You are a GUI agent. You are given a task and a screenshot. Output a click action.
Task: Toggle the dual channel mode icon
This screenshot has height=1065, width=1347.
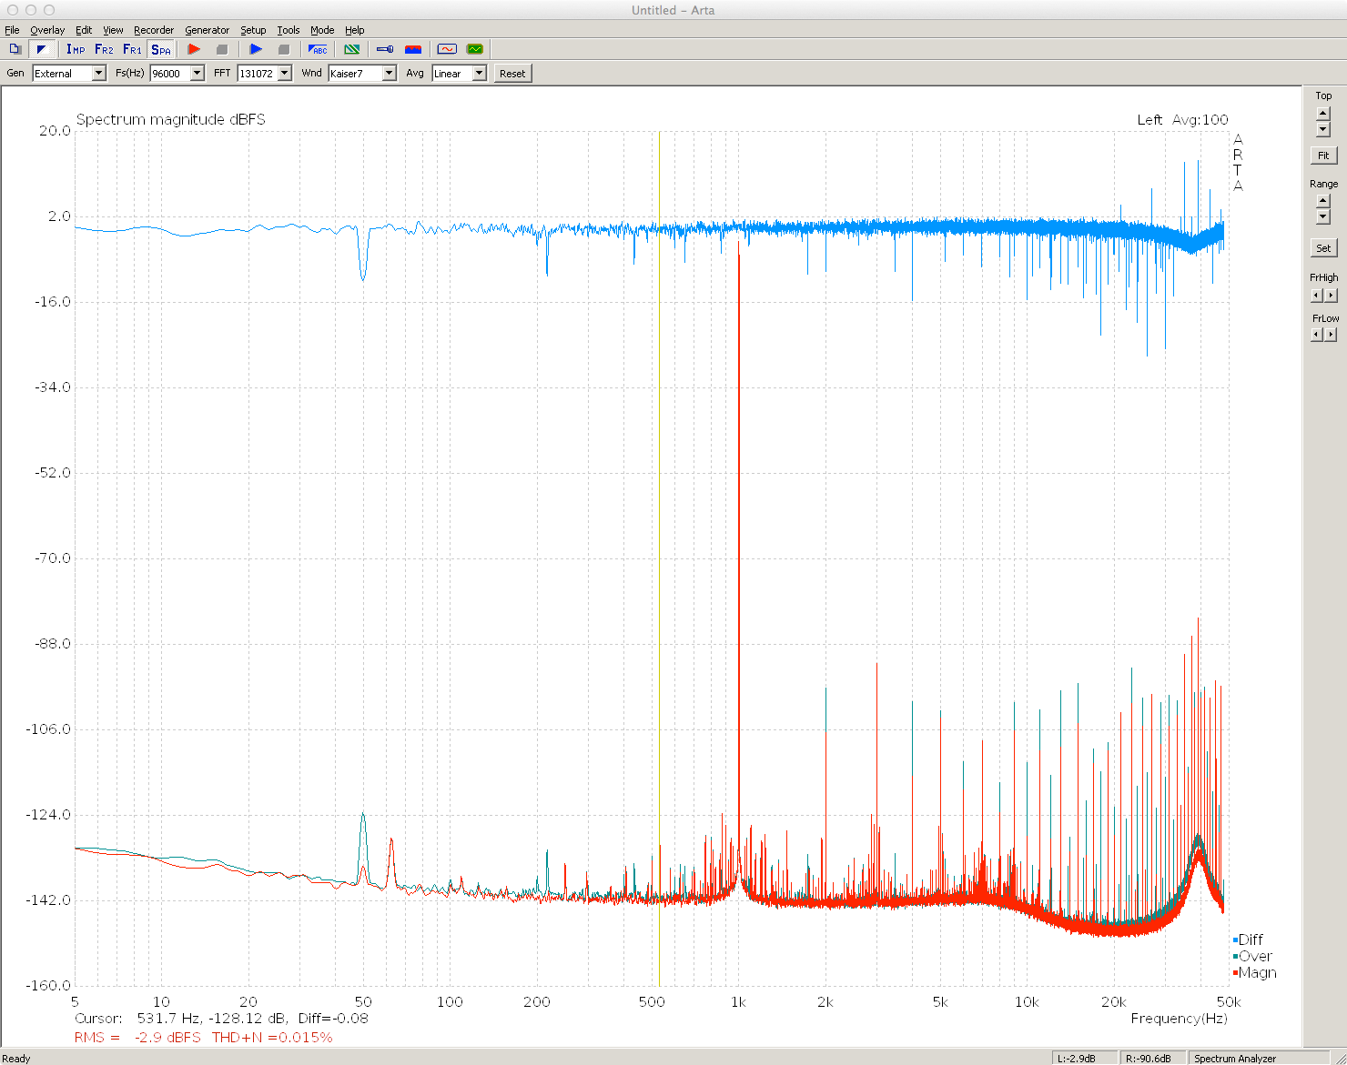click(41, 49)
